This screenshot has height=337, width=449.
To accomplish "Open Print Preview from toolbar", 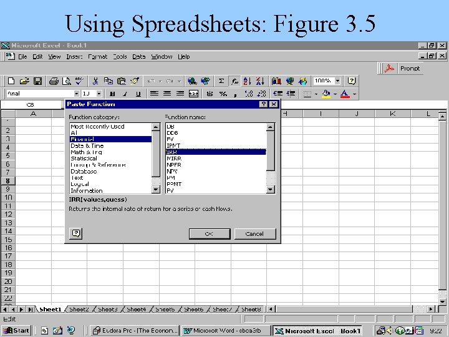I will tap(67, 81).
